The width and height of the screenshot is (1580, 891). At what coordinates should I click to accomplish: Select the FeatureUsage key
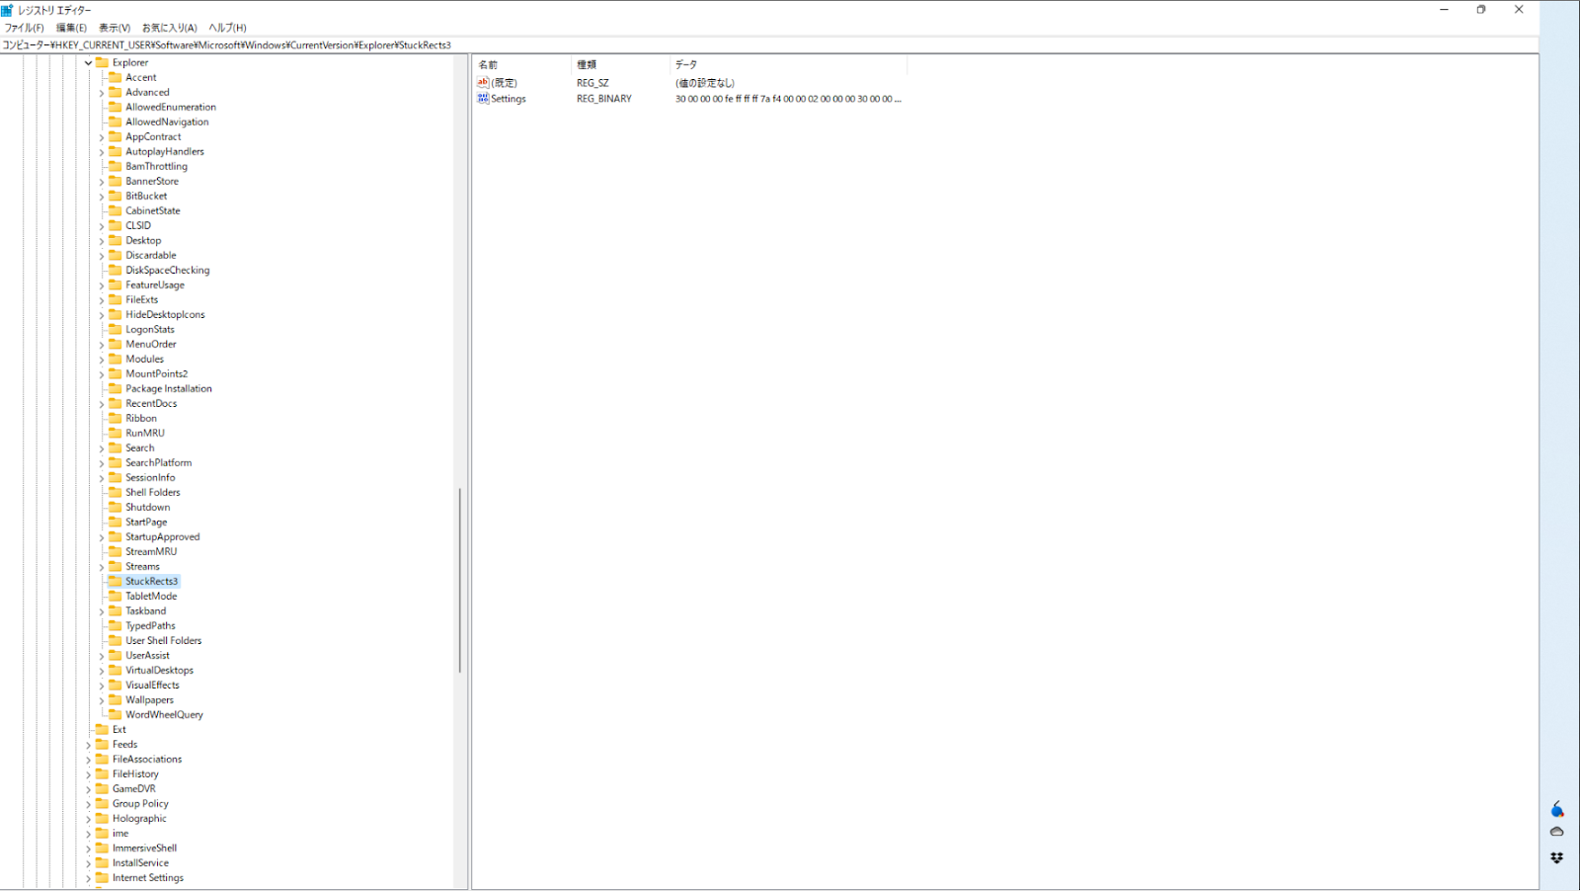pyautogui.click(x=155, y=285)
